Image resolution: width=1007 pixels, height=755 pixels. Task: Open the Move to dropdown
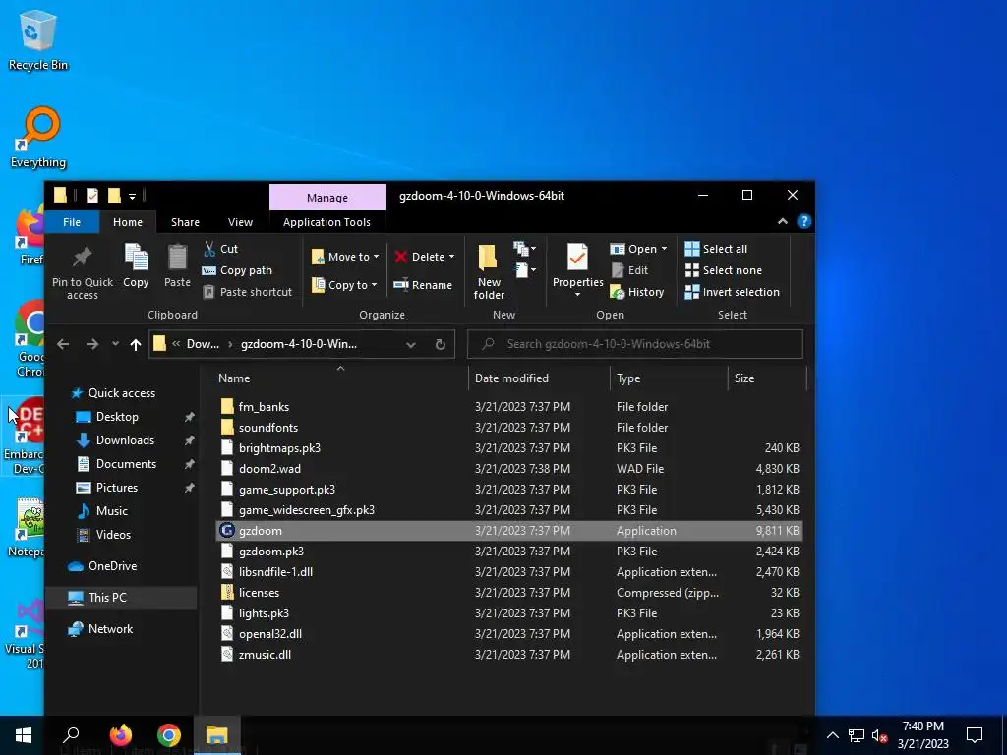345,257
